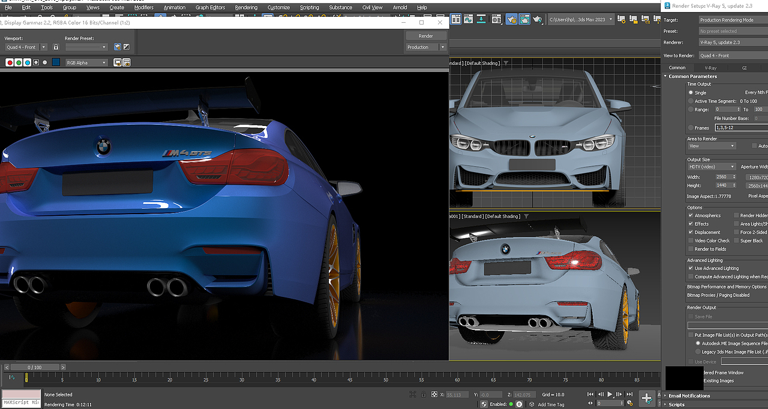Screen dimensions: 768x409
Task: Click the Set Key plus button
Action: [x=647, y=398]
